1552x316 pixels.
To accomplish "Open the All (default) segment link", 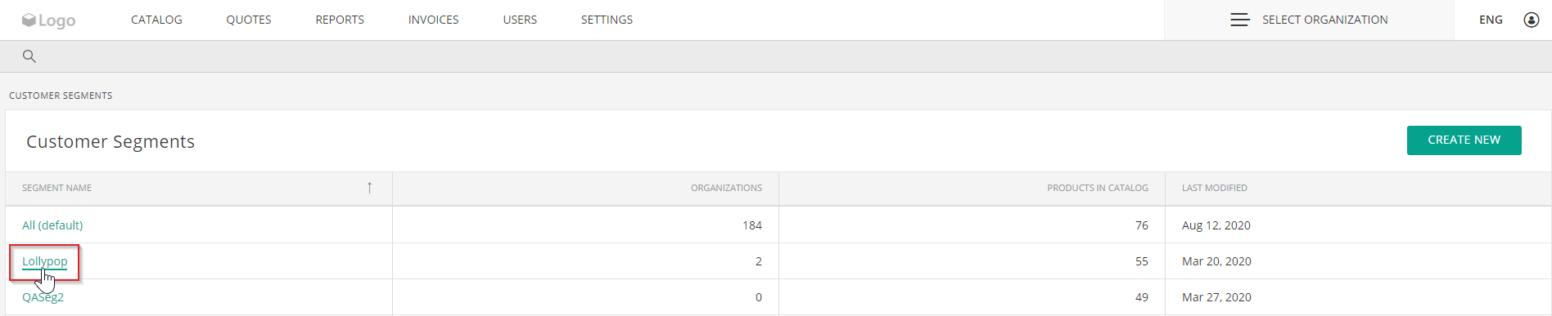I will [x=52, y=225].
